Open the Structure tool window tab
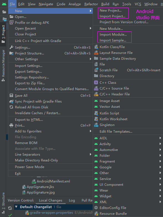 pyautogui.click(x=3, y=203)
